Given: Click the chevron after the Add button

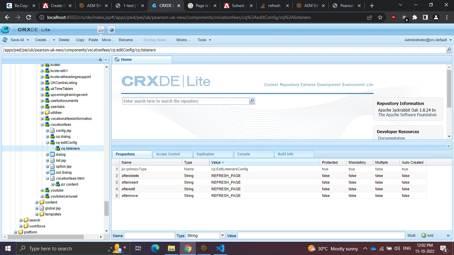Looking at the screenshot, I should tap(448, 235).
